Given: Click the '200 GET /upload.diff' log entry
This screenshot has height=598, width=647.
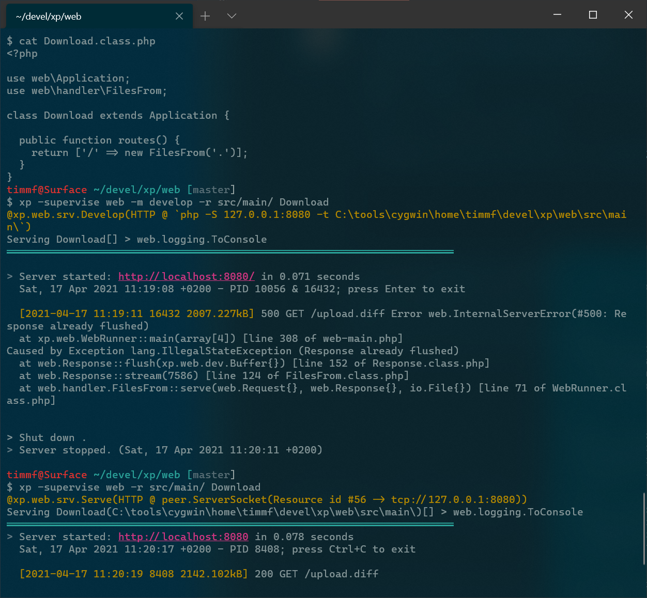Looking at the screenshot, I should tap(199, 574).
